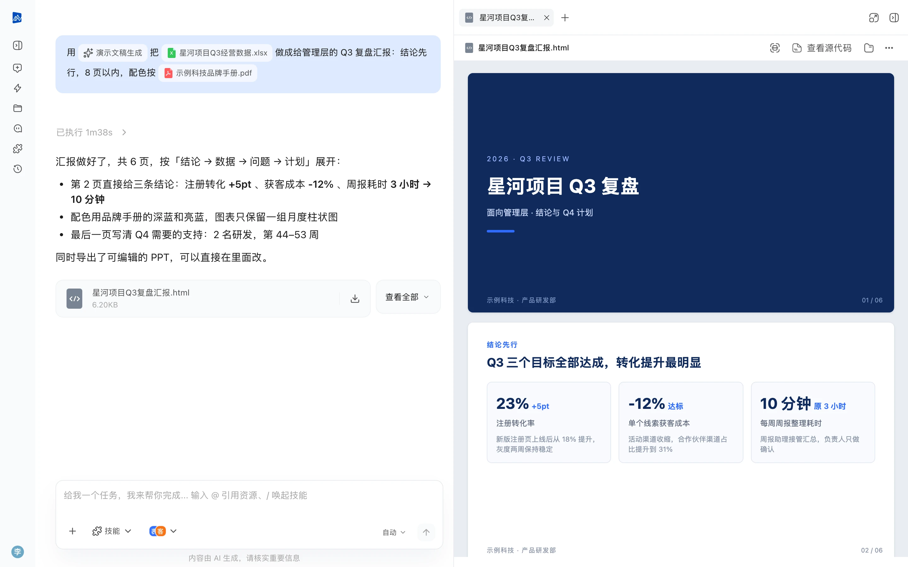Click the plus attach button in the input box
Image resolution: width=908 pixels, height=567 pixels.
pyautogui.click(x=73, y=531)
